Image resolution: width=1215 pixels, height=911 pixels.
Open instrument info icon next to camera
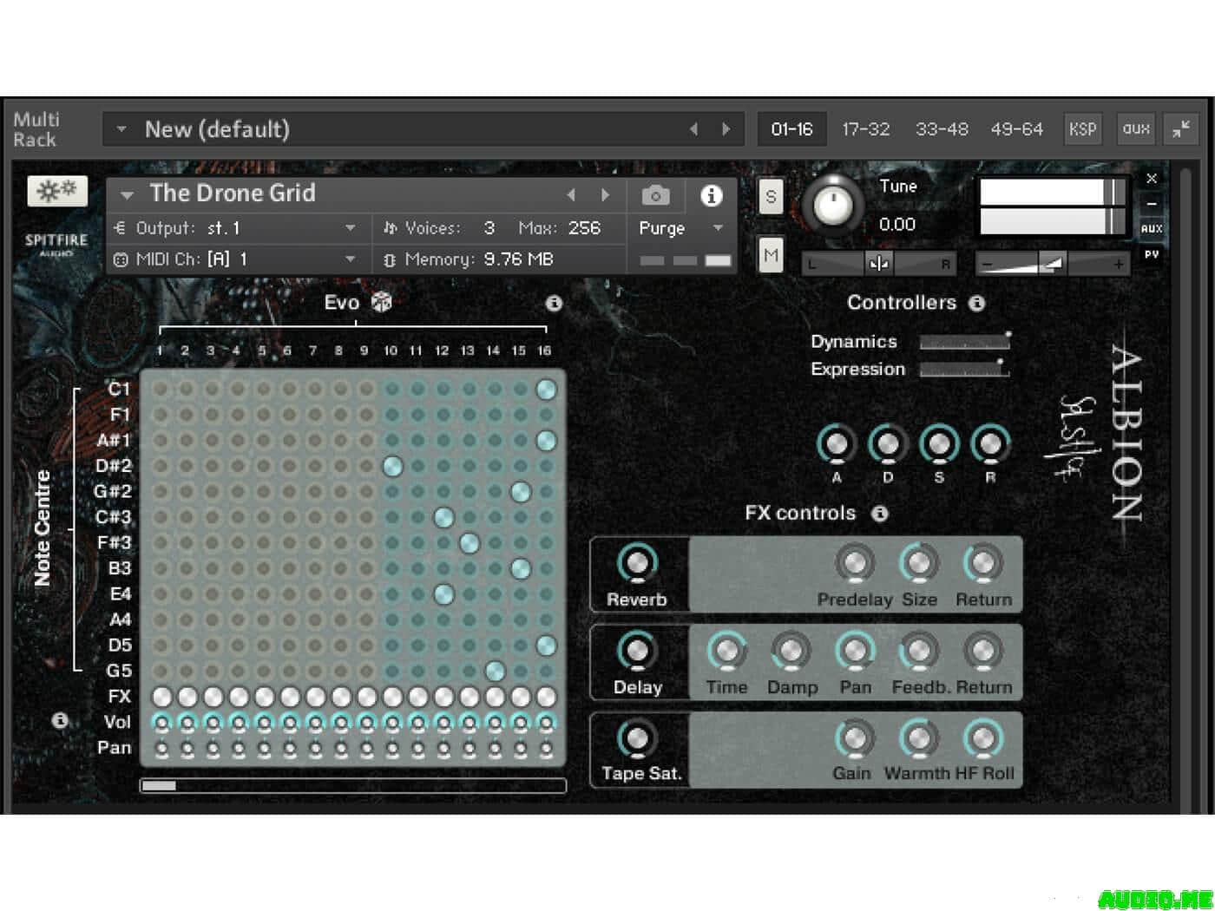click(711, 195)
